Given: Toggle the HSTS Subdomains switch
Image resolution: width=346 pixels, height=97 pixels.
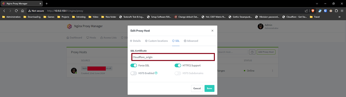Looking at the screenshot, I should click(178, 73).
